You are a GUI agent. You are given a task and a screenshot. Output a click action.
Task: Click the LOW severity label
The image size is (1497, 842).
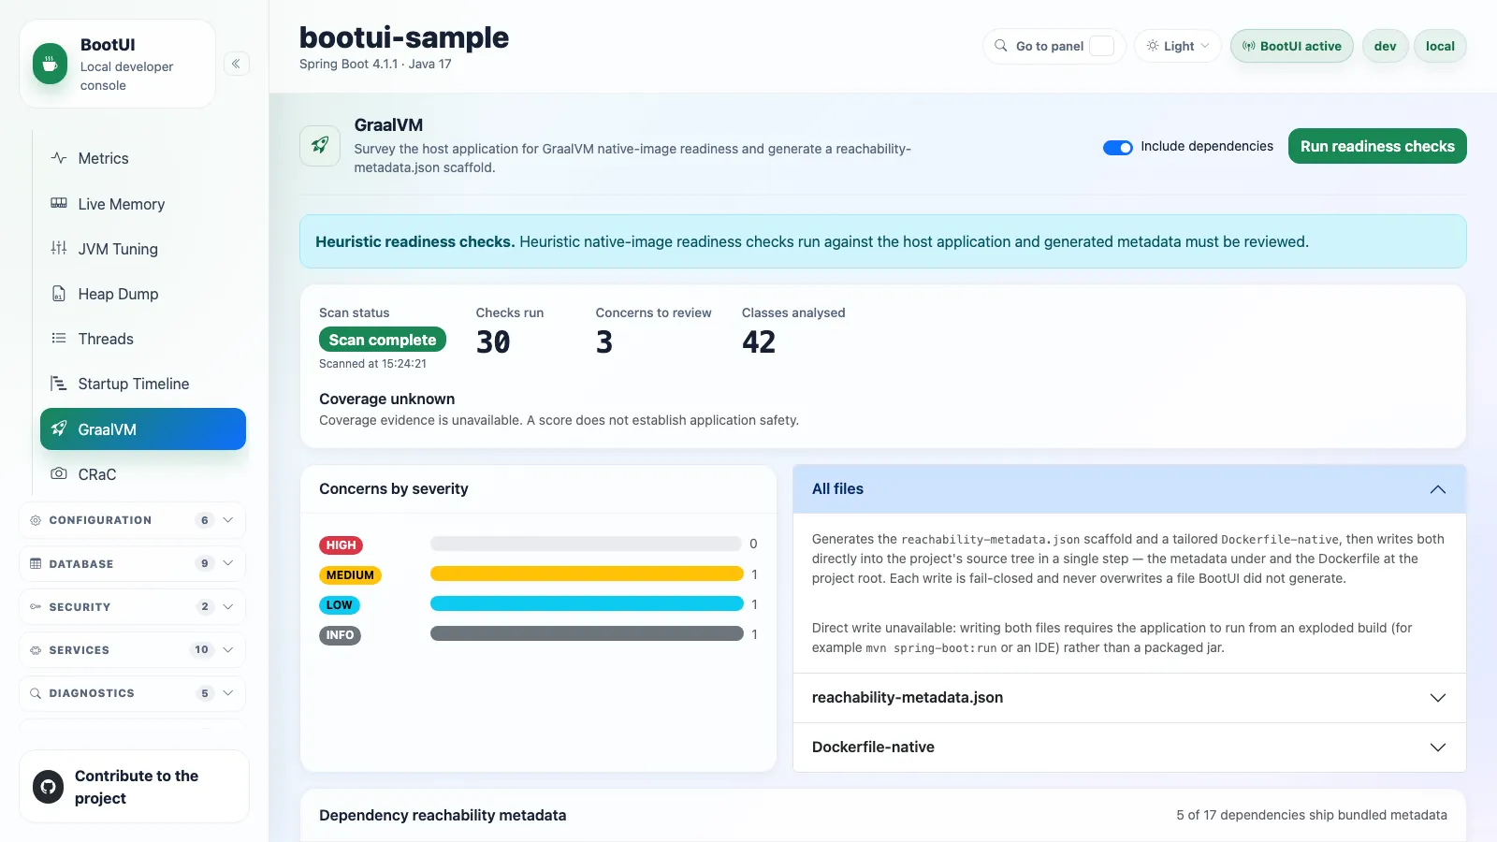pyautogui.click(x=339, y=605)
